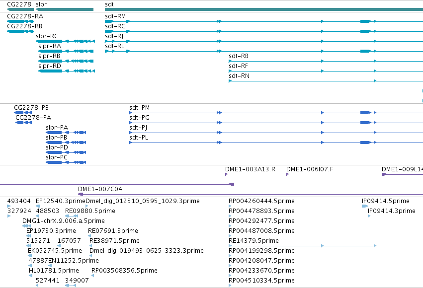
Task: Pick the sdt-RN transcript
Action: (x=326, y=81)
